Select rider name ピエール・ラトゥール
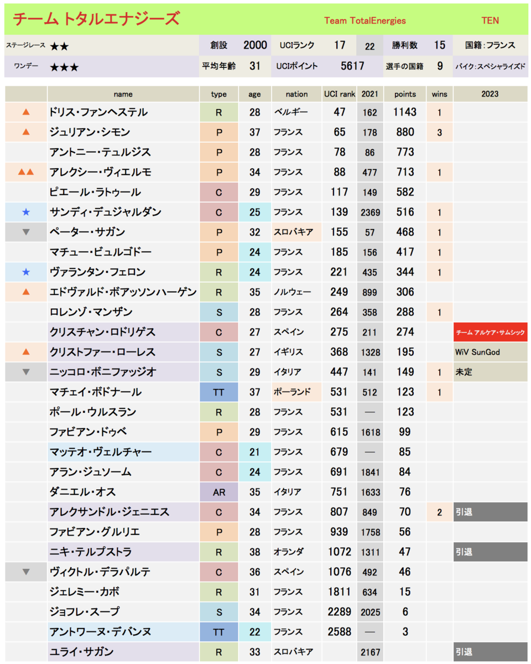The image size is (531, 664). (x=95, y=192)
